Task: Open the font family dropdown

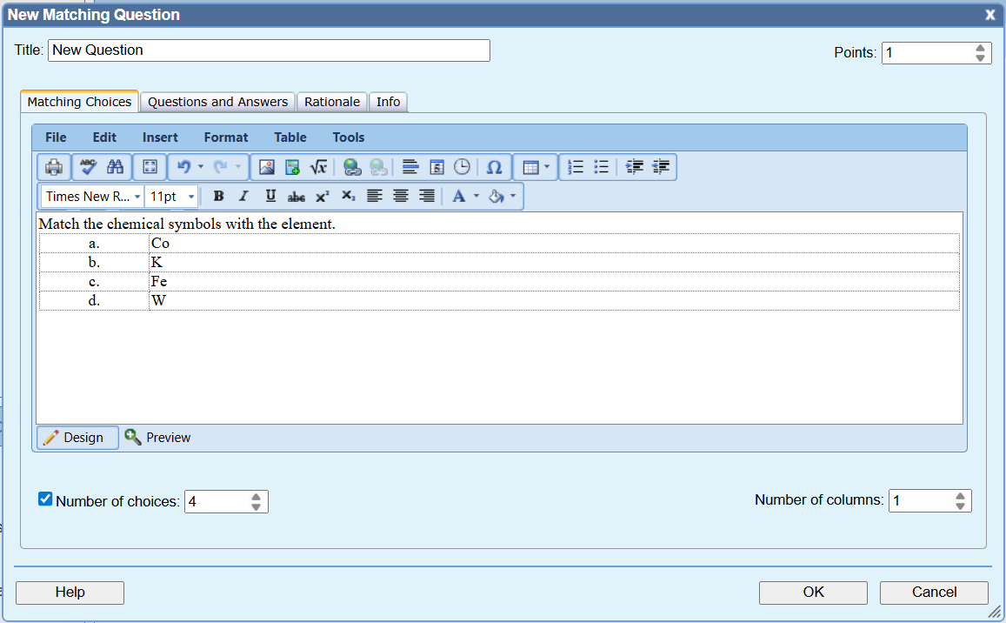Action: [x=90, y=196]
